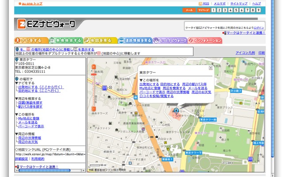Click 目的地にする in the map popup
Viewport: 283px width, 177px height.
[x=170, y=85]
